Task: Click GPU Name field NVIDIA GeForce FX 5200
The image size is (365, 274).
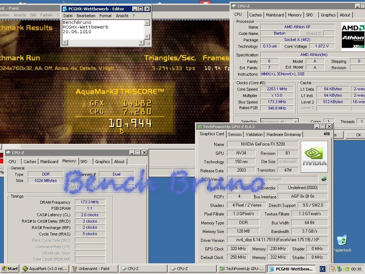Action: pos(263,144)
